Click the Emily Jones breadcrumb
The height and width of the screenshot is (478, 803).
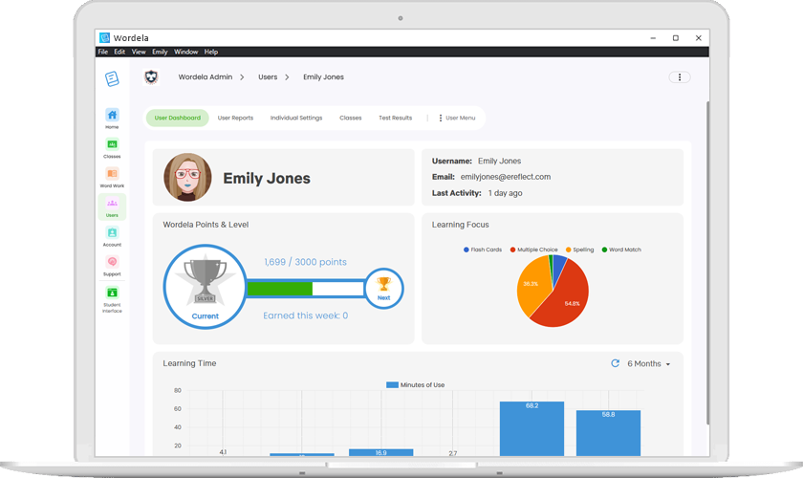click(323, 76)
